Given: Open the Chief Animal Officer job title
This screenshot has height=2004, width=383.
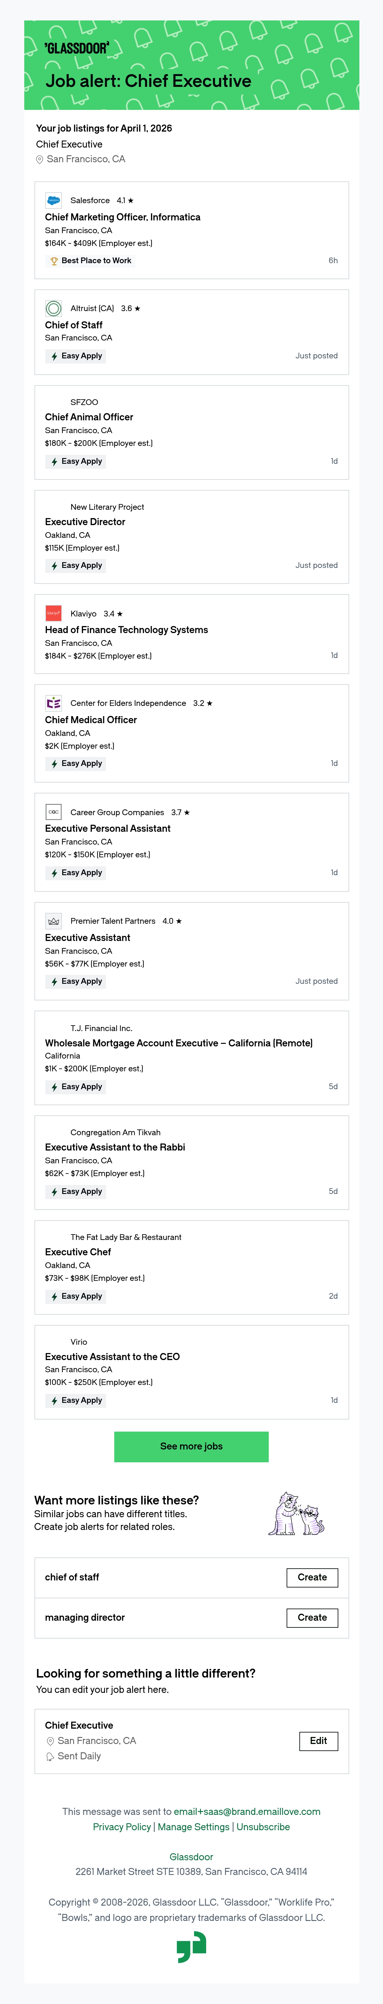Looking at the screenshot, I should [88, 417].
